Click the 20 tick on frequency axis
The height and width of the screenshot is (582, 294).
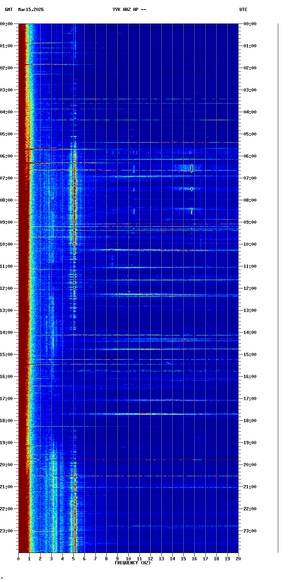tap(238, 559)
